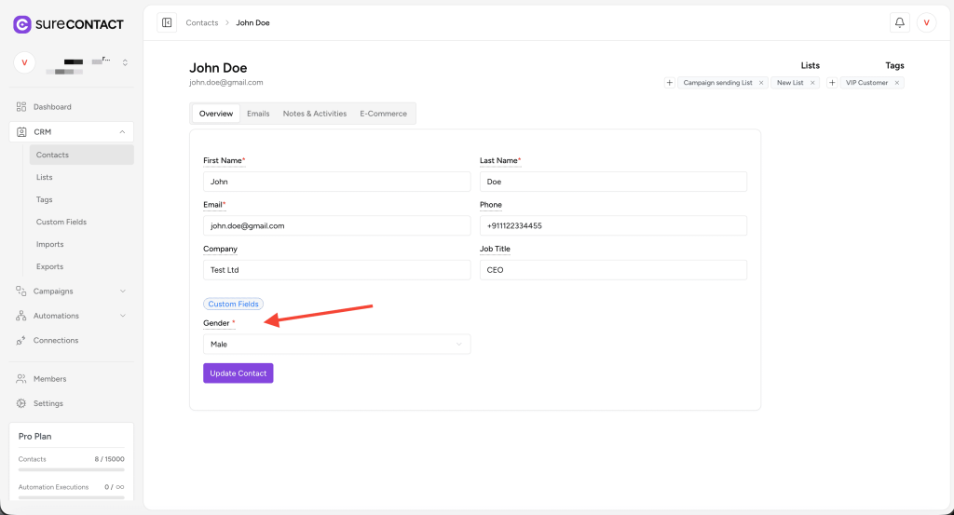The height and width of the screenshot is (515, 954).
Task: Click the Update Contact button
Action: [x=238, y=373]
